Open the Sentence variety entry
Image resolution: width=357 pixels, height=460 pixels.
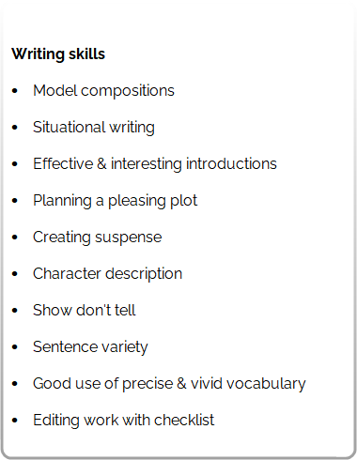coord(90,347)
